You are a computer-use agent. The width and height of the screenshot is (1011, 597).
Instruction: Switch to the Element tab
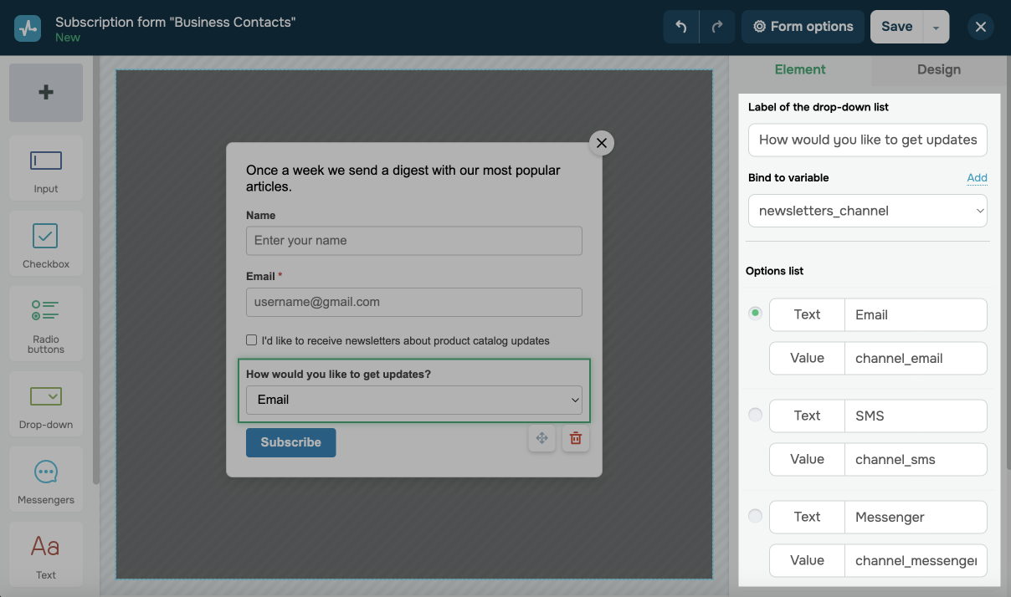800,69
